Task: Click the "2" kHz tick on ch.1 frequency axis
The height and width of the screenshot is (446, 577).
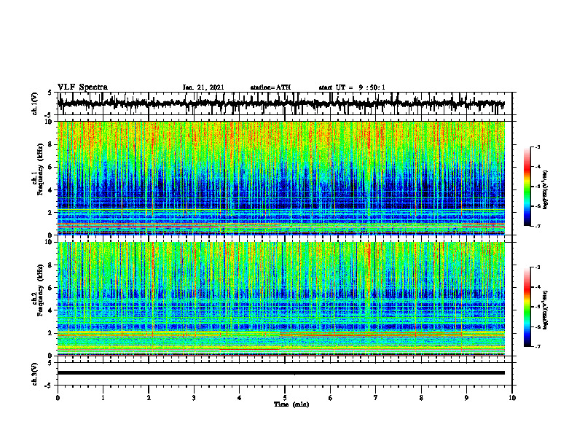Action: 50,212
